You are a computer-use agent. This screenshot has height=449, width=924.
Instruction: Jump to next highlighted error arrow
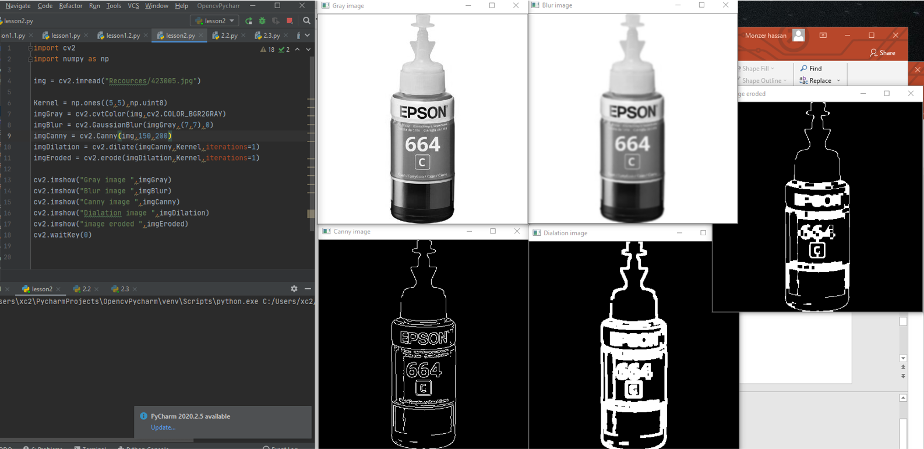308,50
